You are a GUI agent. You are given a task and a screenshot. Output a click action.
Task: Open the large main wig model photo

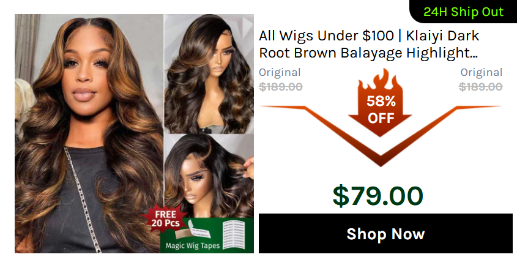tap(89, 133)
